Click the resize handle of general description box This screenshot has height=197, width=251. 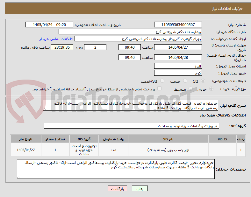click(45, 109)
